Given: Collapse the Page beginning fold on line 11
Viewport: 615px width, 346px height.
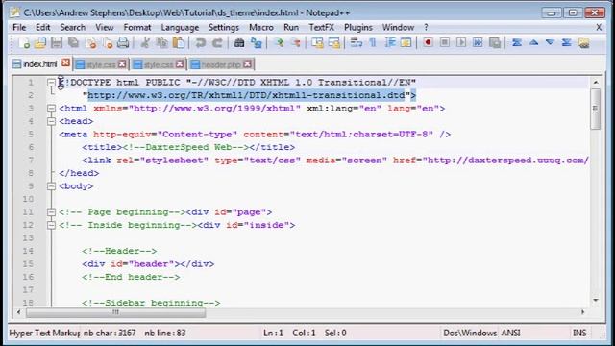Looking at the screenshot, I should click(51, 212).
